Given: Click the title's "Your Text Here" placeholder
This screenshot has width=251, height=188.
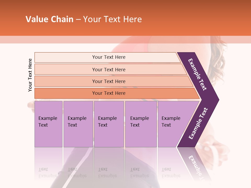Looking at the screenshot, I should tap(112, 19).
